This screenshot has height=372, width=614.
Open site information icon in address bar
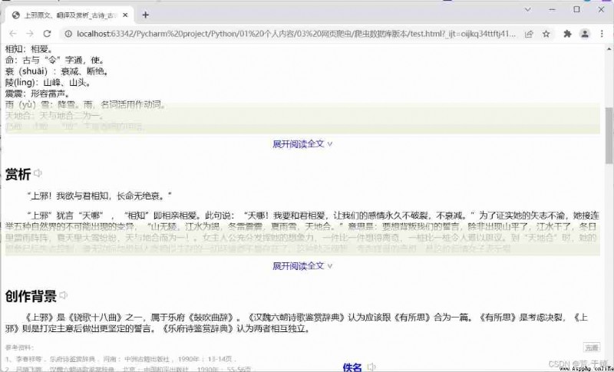(68, 34)
